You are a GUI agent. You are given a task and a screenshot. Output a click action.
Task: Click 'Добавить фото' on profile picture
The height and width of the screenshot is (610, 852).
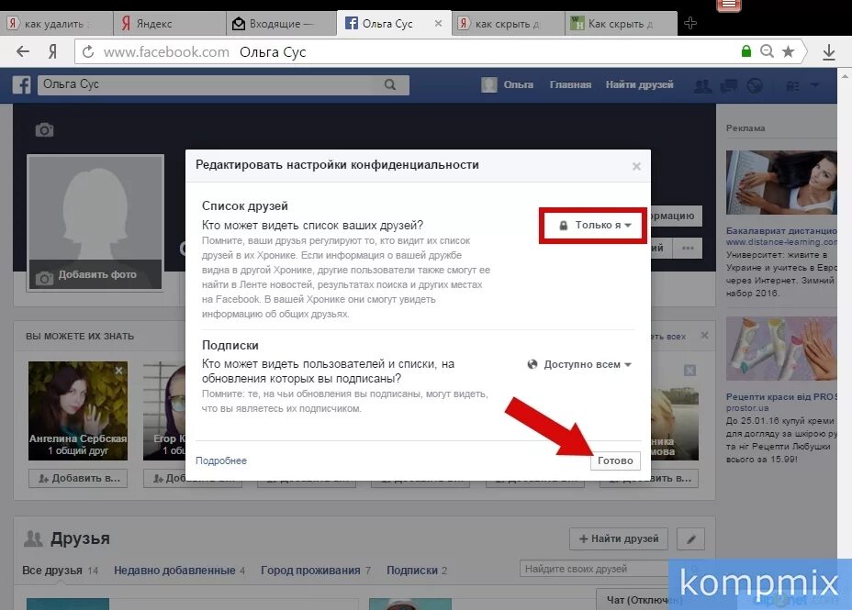click(x=95, y=274)
